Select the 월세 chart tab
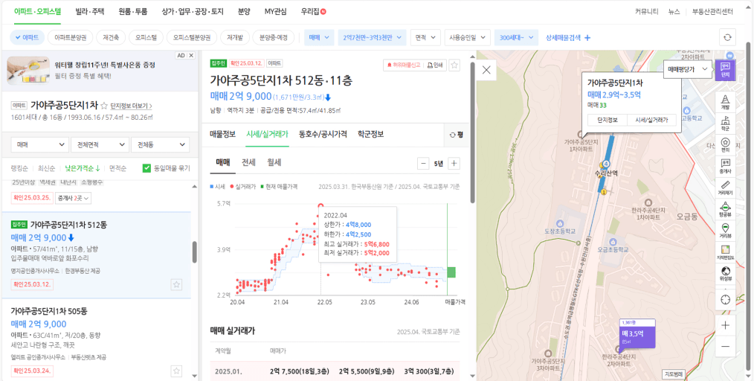This screenshot has width=754, height=381. click(274, 162)
